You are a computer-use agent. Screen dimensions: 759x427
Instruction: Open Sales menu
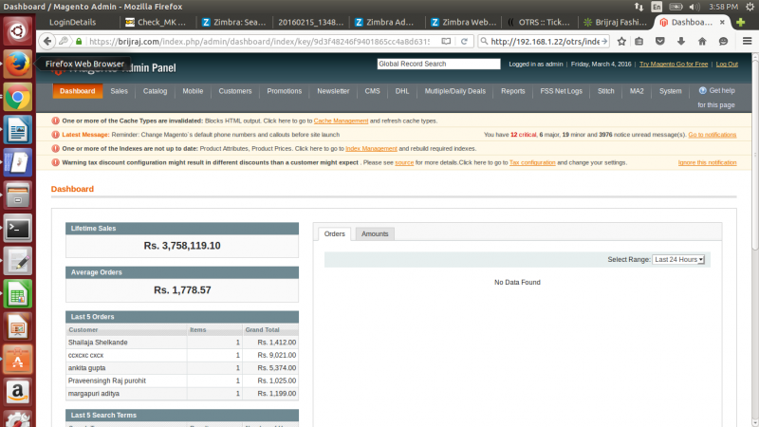[x=119, y=91]
